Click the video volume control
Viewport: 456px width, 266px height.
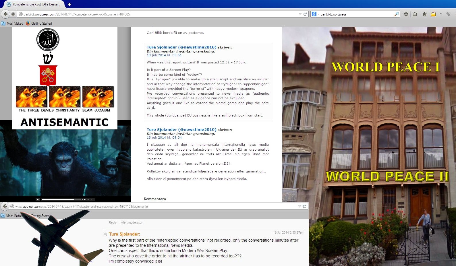pyautogui.click(x=84, y=199)
